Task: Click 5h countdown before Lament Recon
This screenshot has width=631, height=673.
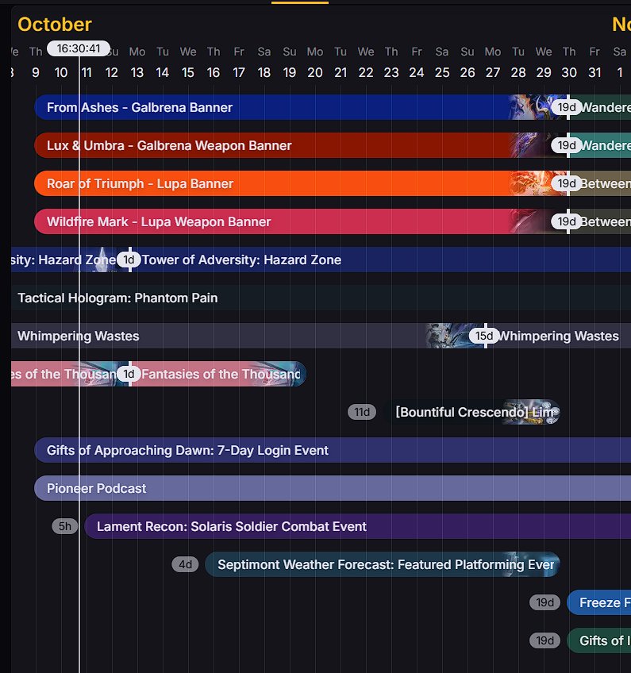Action: [x=65, y=526]
